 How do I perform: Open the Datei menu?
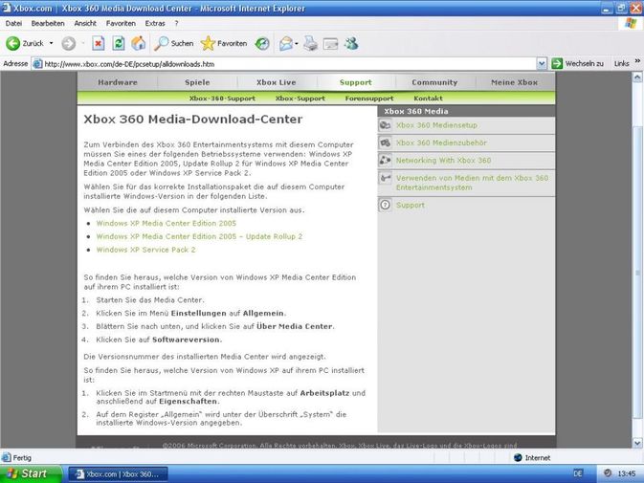coord(13,23)
